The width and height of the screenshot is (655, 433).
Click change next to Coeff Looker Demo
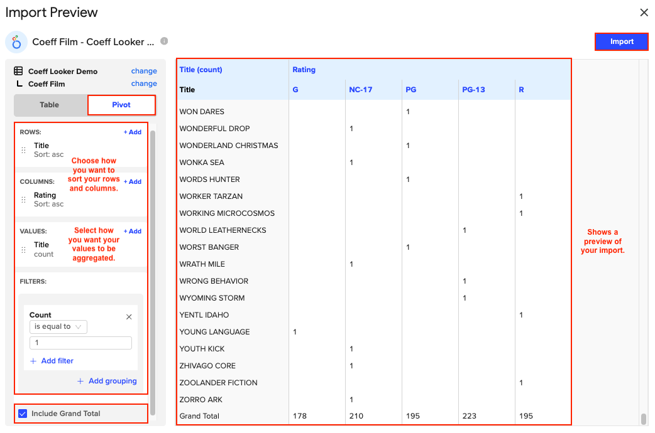click(x=144, y=71)
